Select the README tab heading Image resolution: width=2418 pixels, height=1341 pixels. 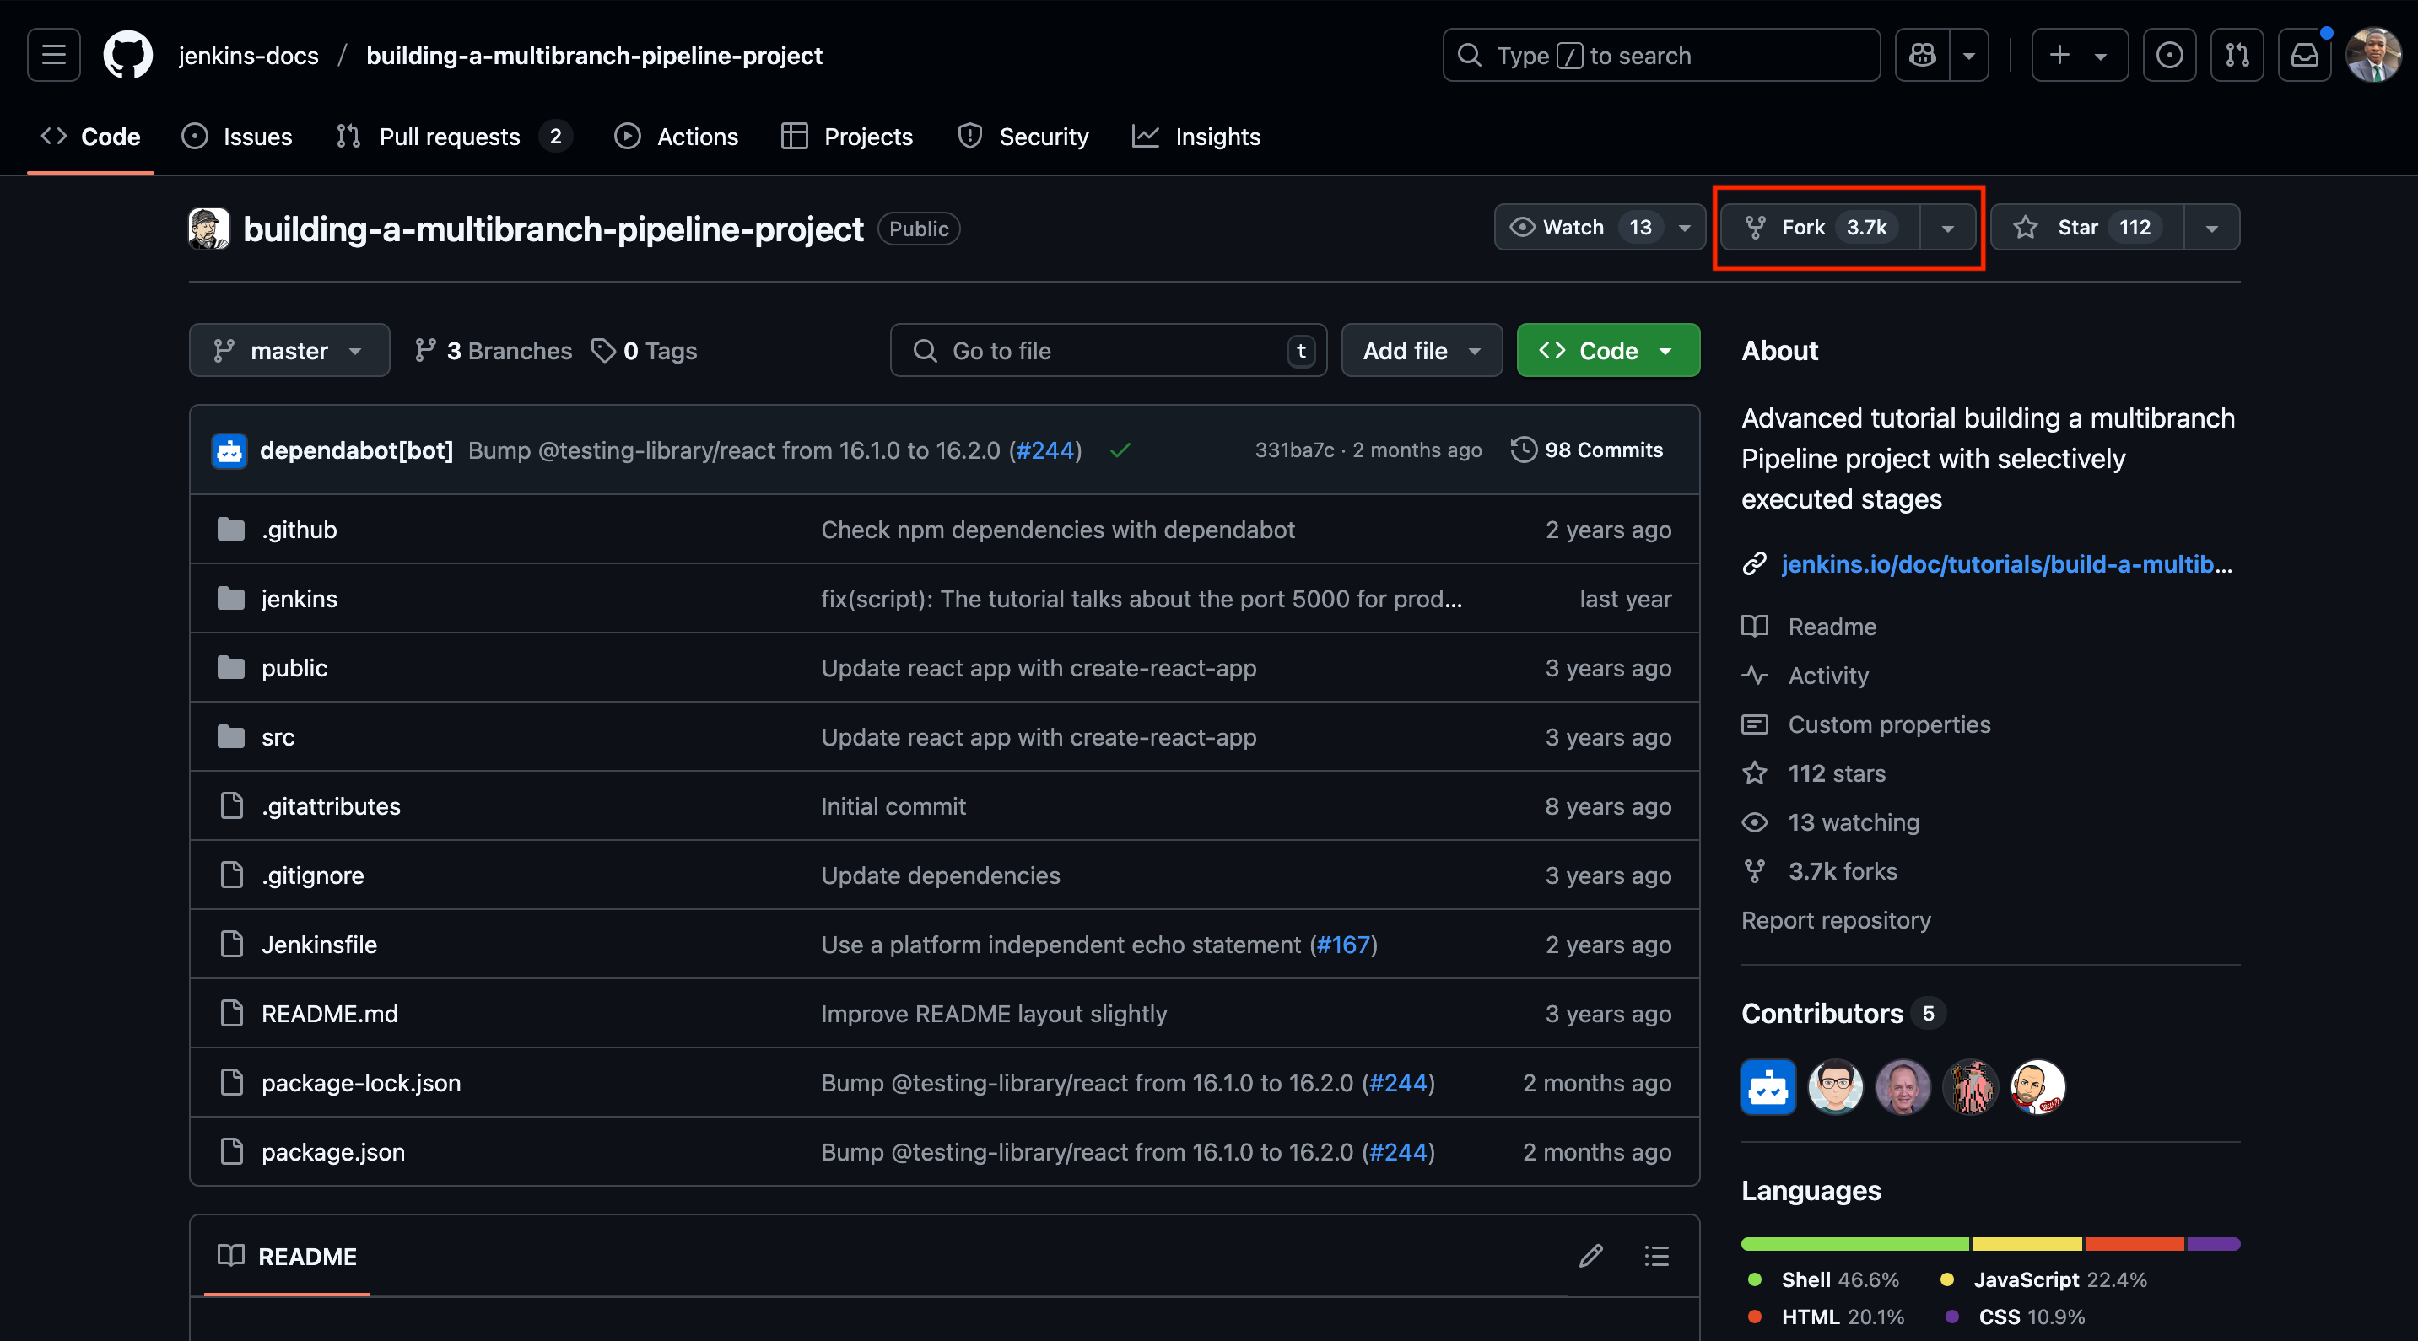tap(287, 1257)
